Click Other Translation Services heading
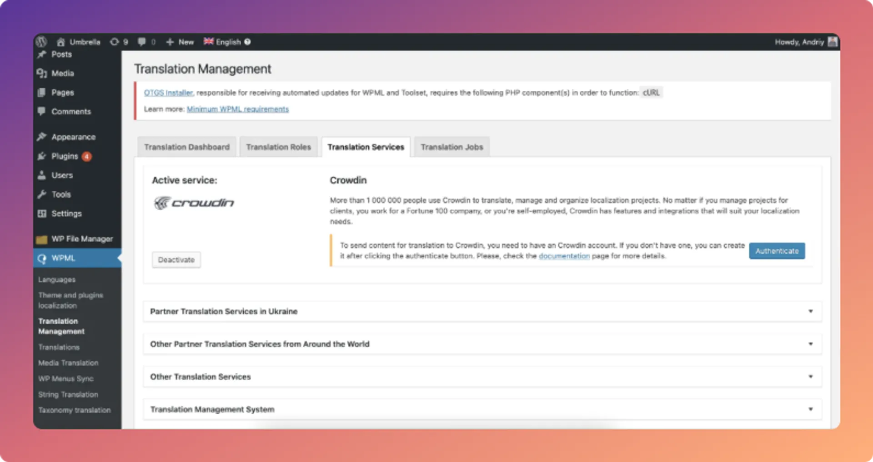Screen dimensions: 873x462 201,377
